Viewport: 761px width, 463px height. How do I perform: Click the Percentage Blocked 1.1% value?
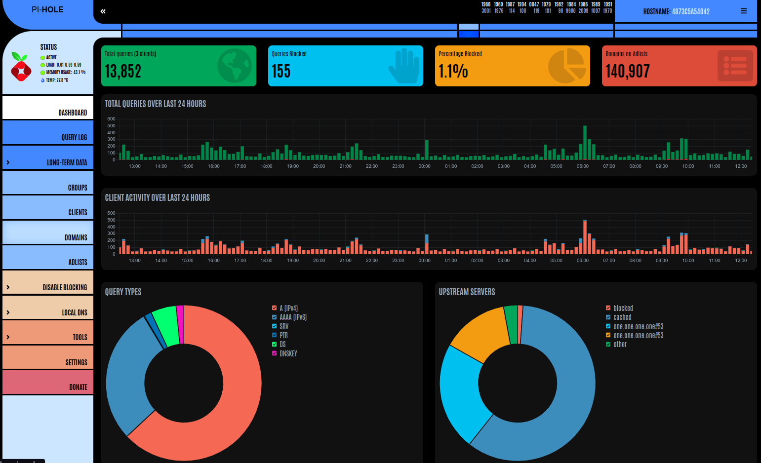click(453, 71)
